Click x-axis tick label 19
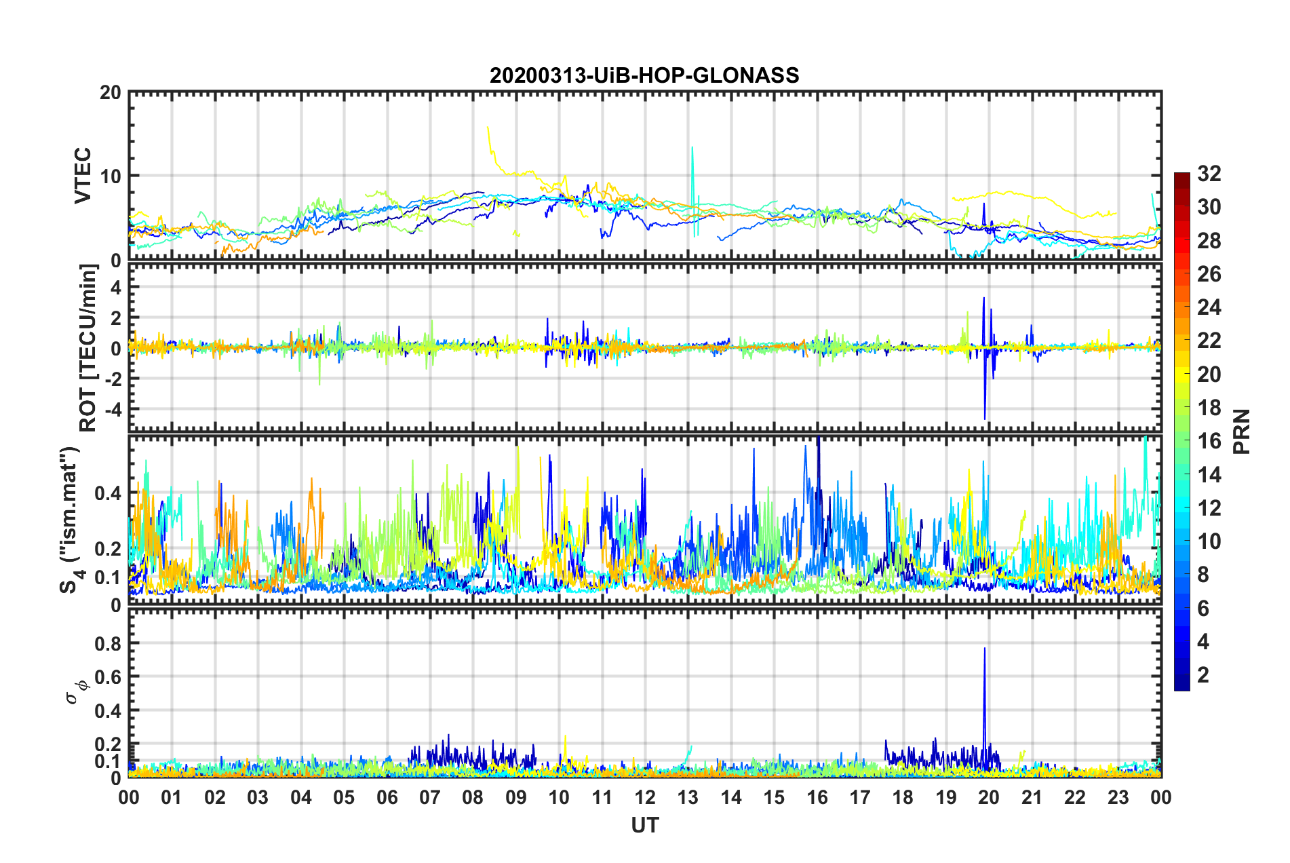This screenshot has height=863, width=1290. click(946, 797)
